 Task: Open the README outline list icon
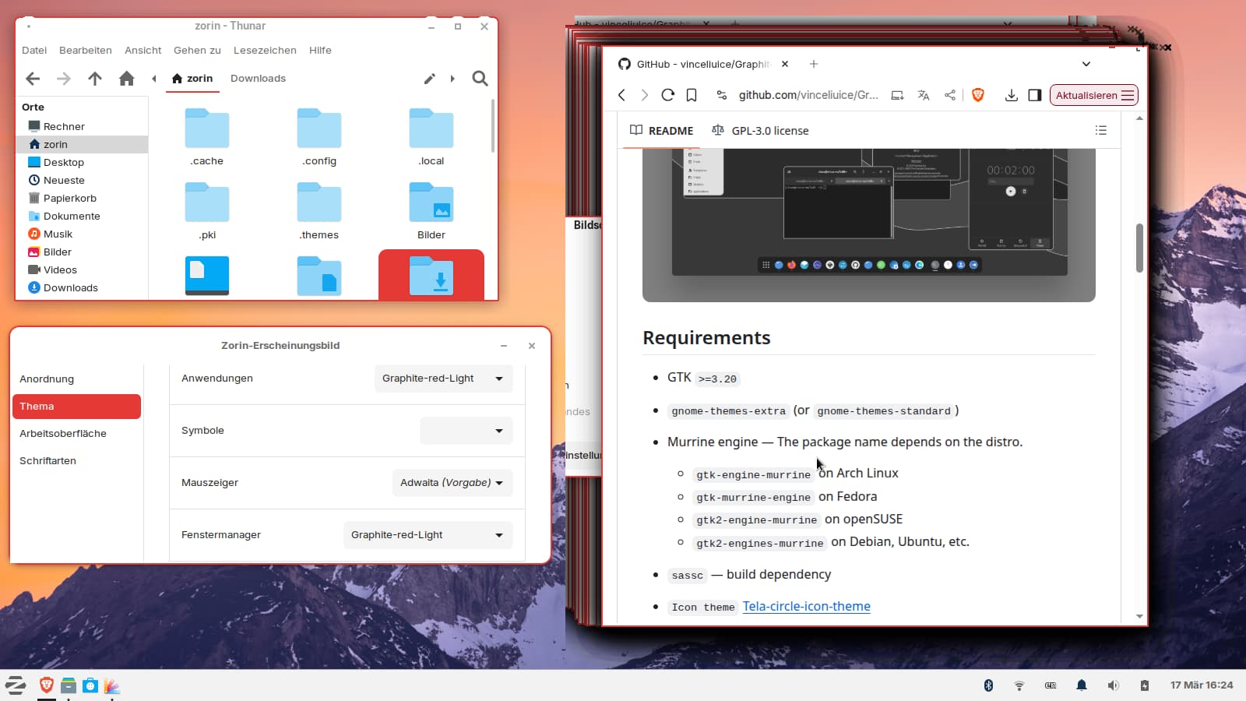1100,130
